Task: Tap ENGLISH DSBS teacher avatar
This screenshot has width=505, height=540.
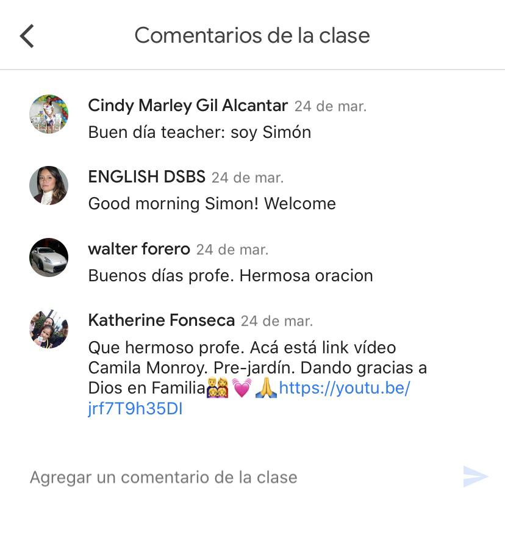Action: point(49,185)
